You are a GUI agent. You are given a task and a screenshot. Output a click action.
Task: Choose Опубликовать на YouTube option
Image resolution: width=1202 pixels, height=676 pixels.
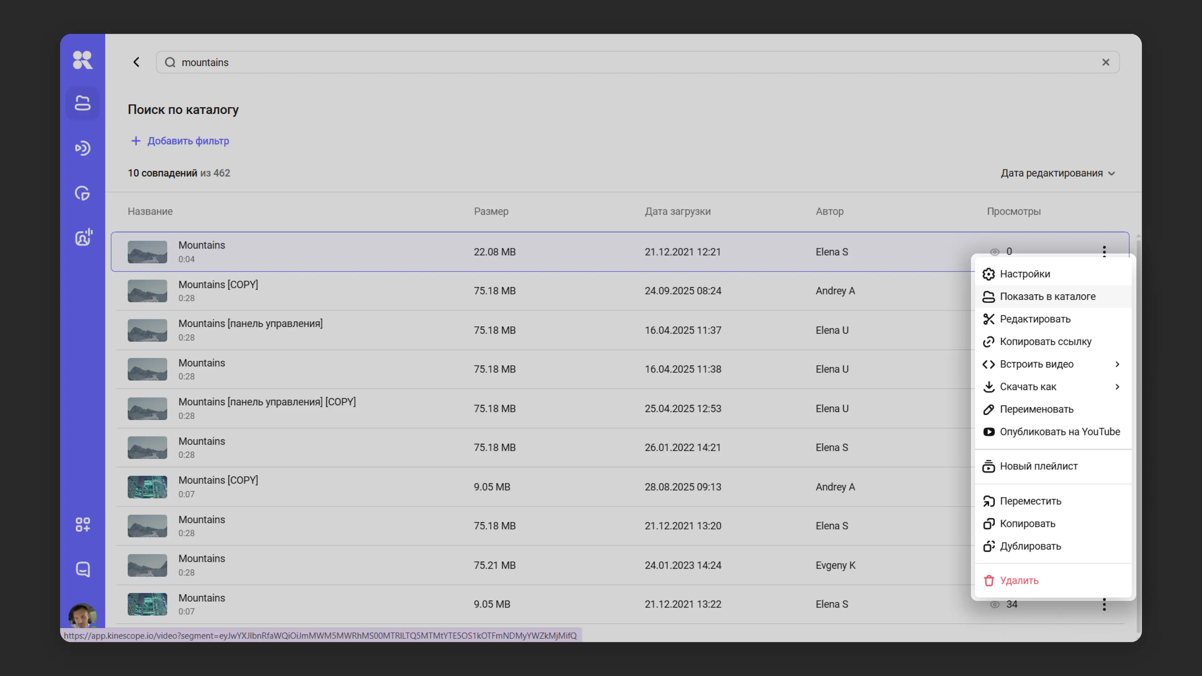pos(1059,432)
